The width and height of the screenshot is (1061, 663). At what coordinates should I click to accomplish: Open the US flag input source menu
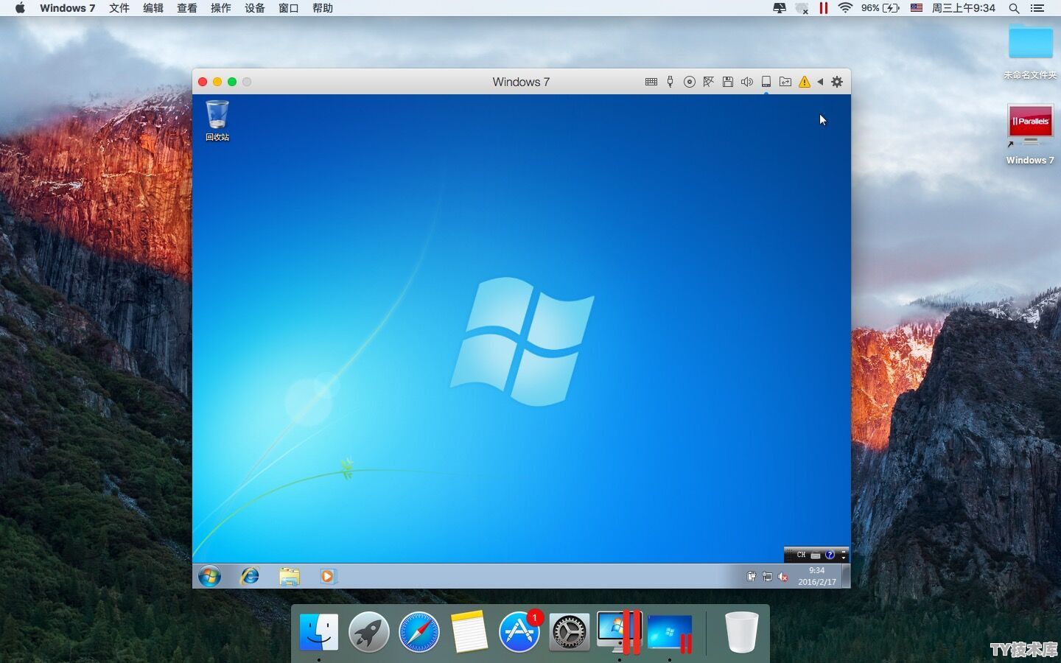[x=917, y=8]
